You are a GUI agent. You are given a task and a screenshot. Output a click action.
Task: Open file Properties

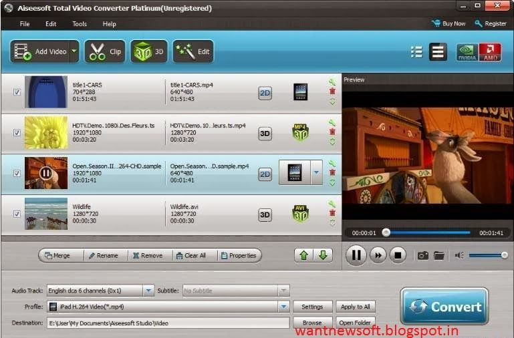tap(239, 255)
